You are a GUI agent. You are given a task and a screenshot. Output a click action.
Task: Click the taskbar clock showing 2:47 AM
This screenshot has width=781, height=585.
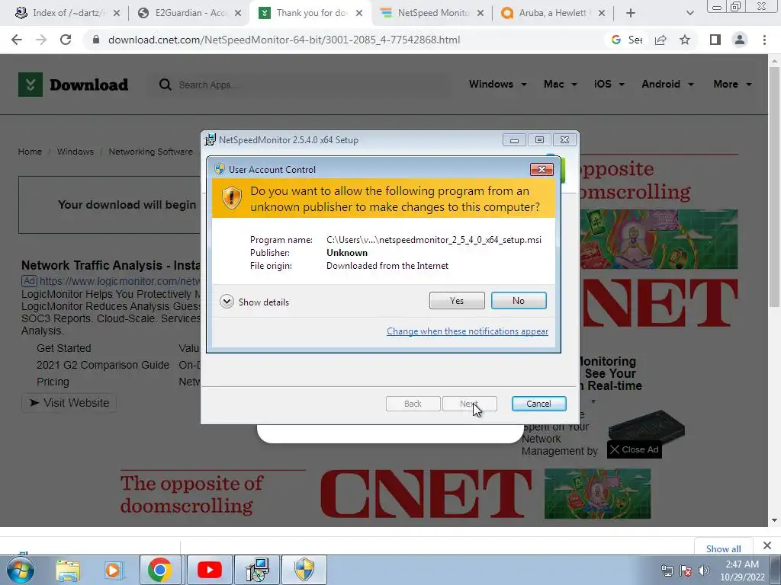[x=741, y=571]
